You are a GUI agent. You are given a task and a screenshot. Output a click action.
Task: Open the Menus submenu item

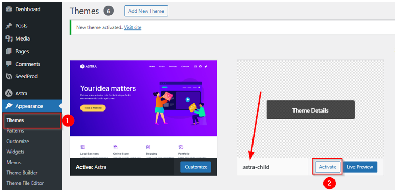point(14,162)
